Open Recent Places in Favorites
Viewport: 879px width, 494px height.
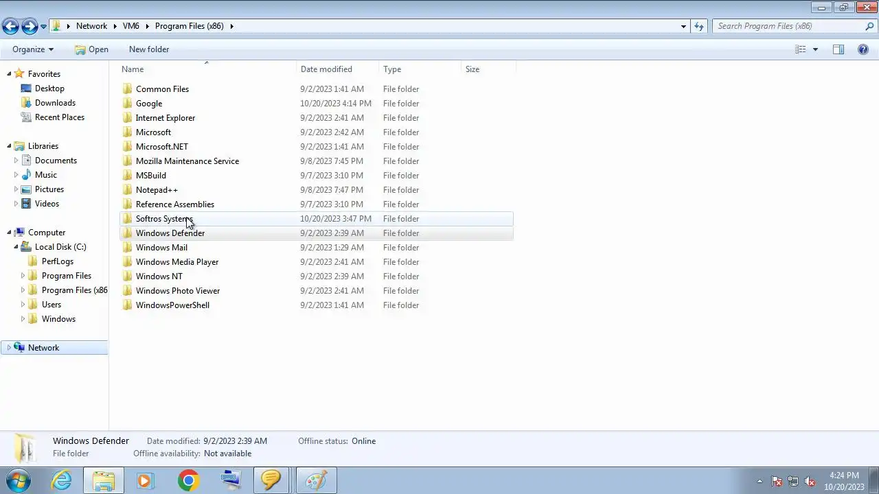[x=60, y=117]
